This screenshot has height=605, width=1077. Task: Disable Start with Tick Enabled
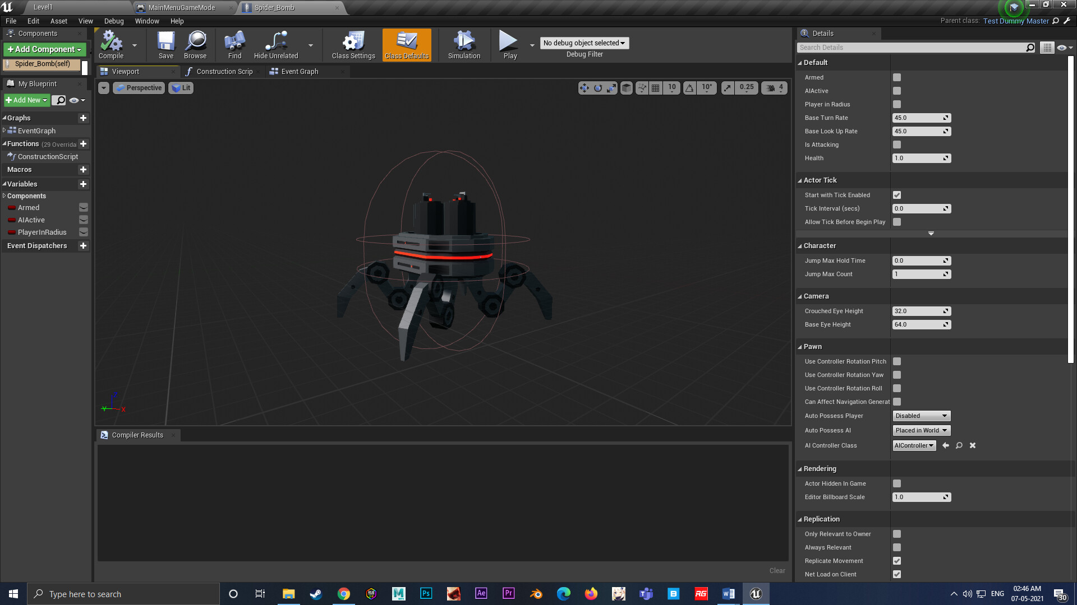coord(896,195)
